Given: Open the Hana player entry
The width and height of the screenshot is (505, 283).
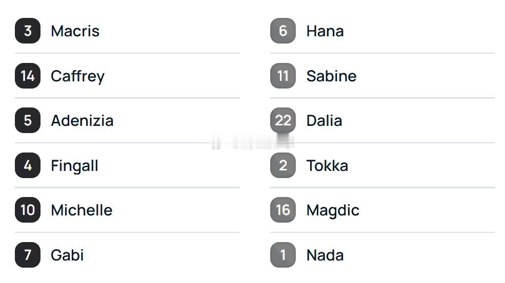Looking at the screenshot, I should pyautogui.click(x=325, y=31).
